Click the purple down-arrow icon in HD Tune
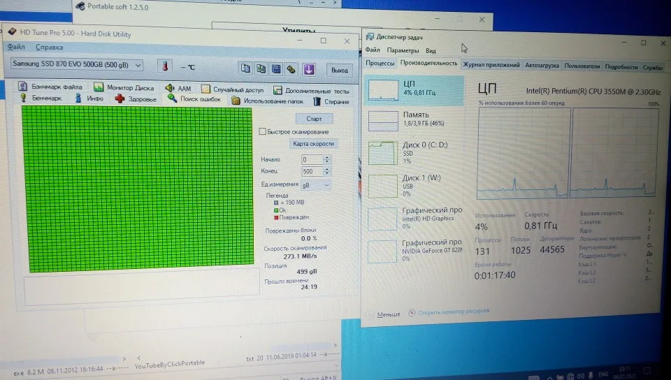This screenshot has height=380, width=671. click(308, 70)
